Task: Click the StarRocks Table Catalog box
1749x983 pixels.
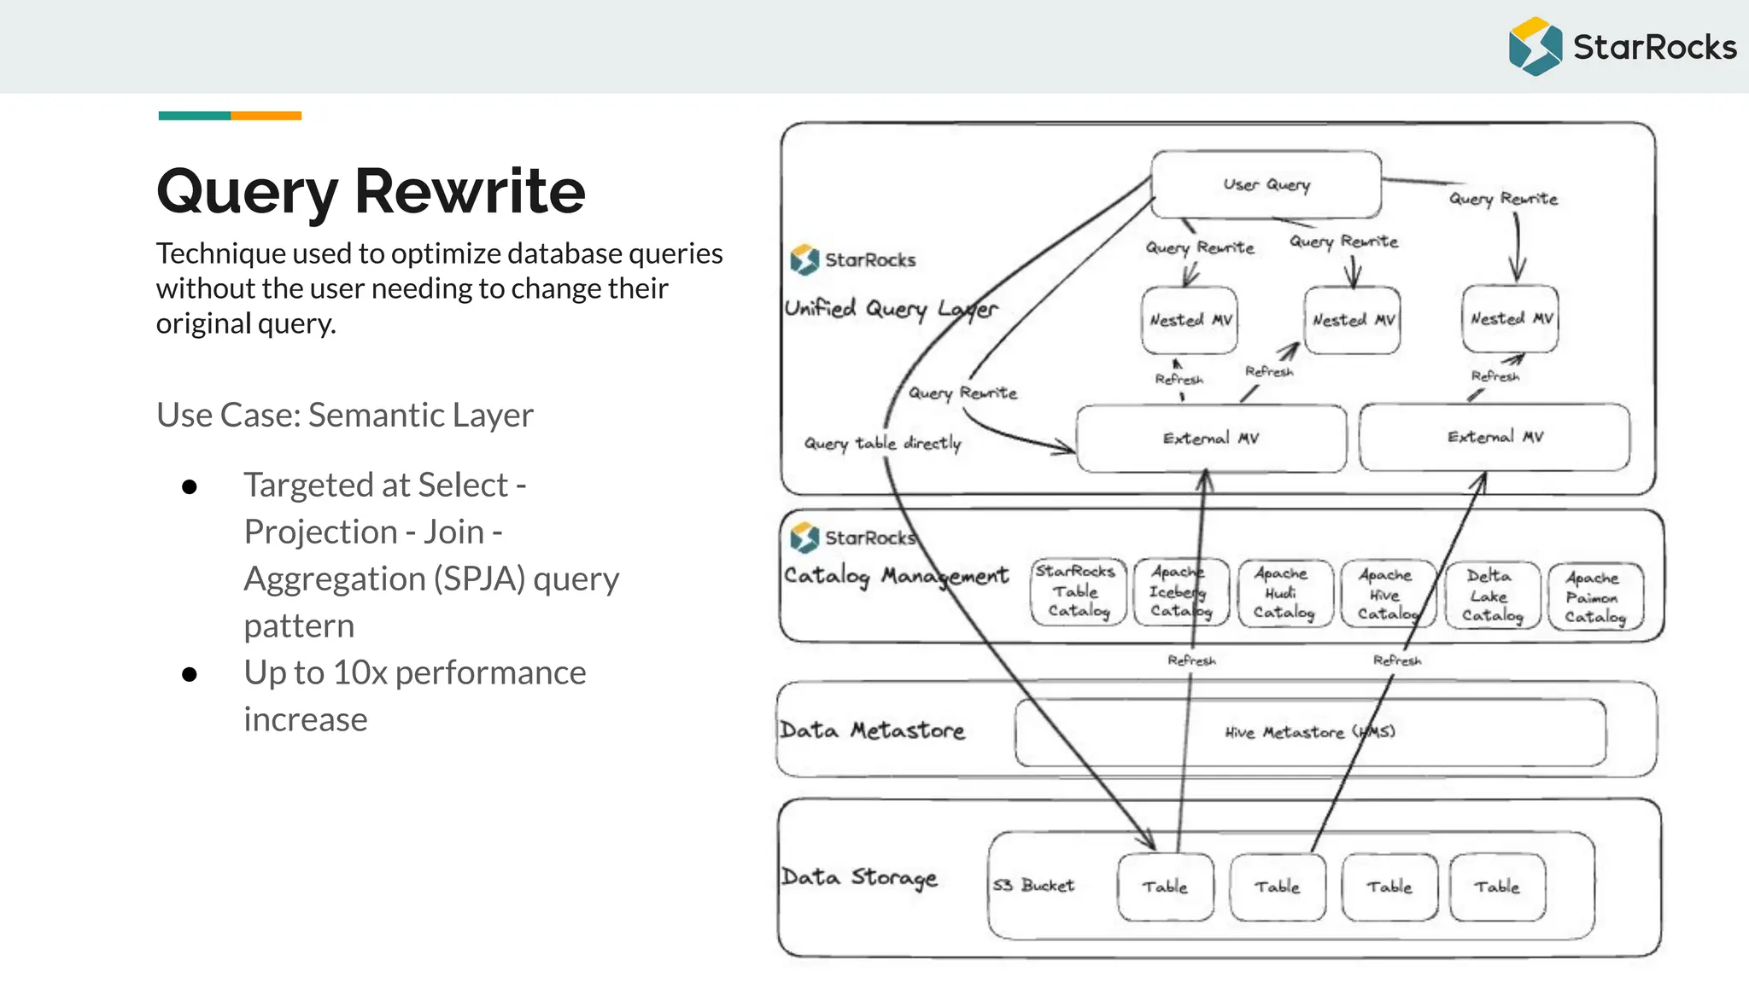Action: (x=1078, y=592)
